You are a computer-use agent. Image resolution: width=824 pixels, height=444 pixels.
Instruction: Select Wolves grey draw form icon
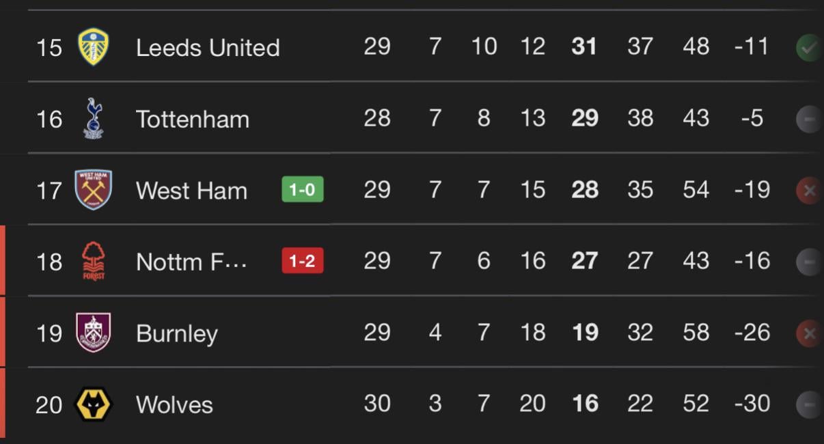pyautogui.click(x=808, y=405)
